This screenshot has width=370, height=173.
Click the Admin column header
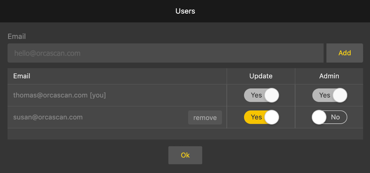[x=329, y=76]
